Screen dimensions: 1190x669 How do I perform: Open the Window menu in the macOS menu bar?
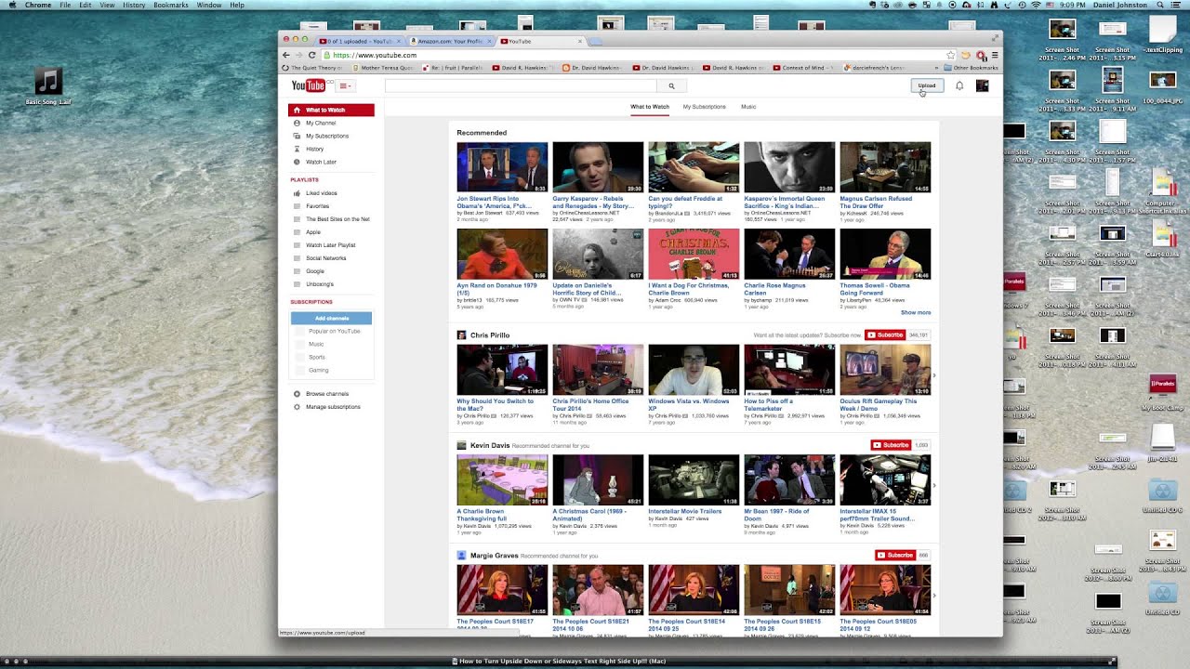click(x=209, y=5)
